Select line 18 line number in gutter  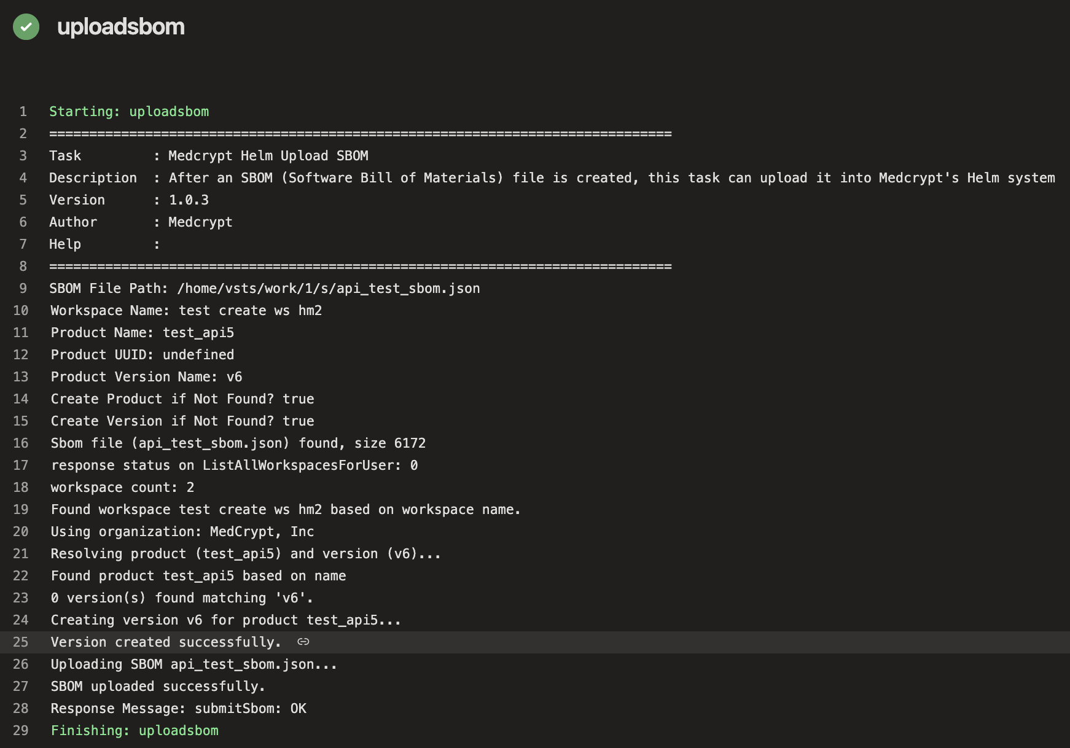coord(20,487)
